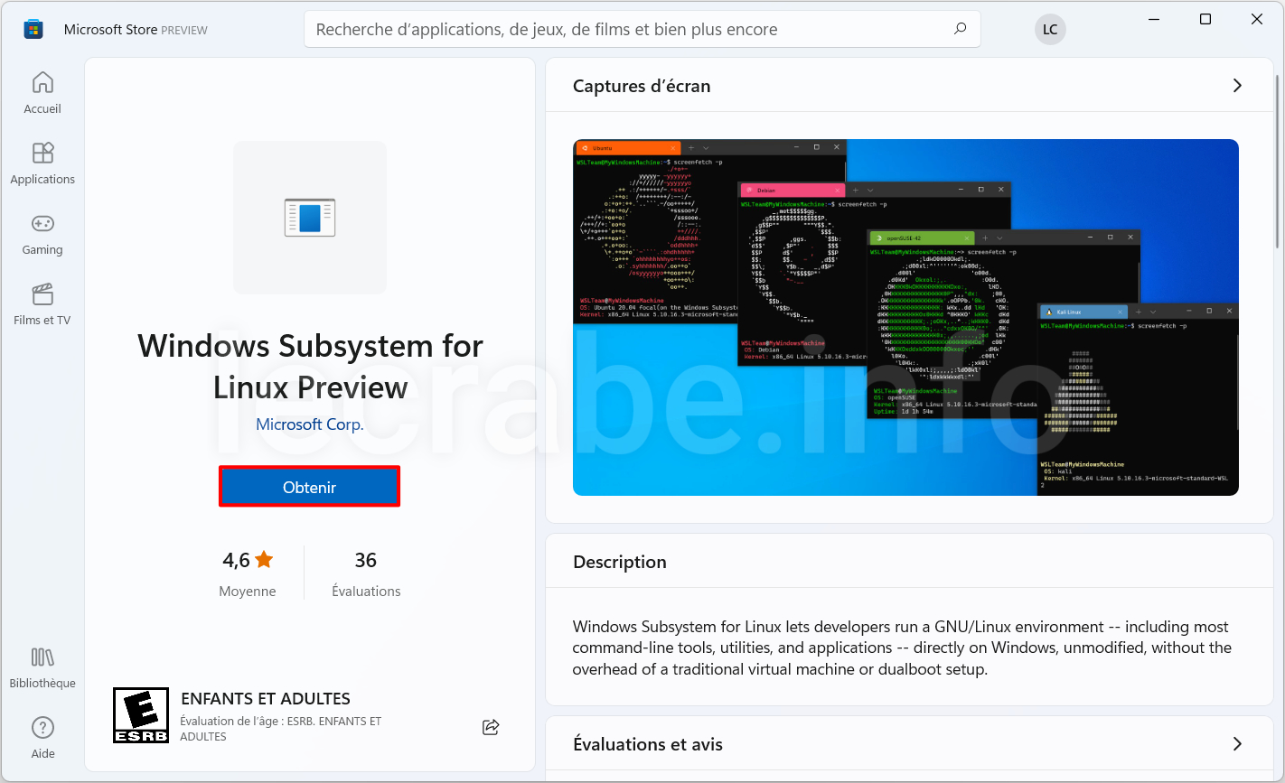Click the search applications input field
Image resolution: width=1285 pixels, height=783 pixels.
(642, 29)
